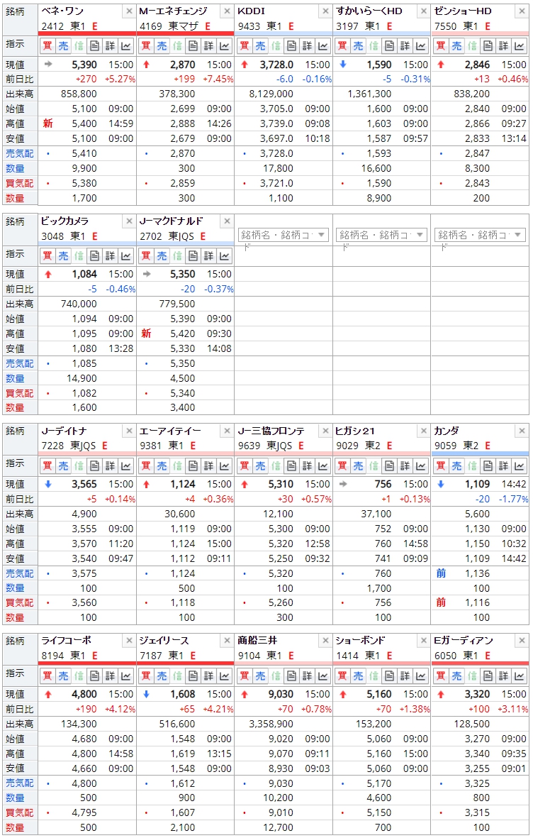The height and width of the screenshot is (838, 533).
Task: Click the 信 margin button for エーアイテイー
Action: click(x=177, y=466)
